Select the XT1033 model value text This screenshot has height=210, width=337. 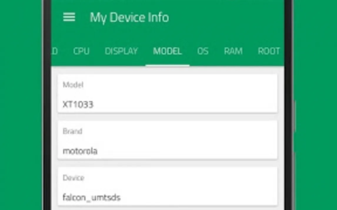click(x=78, y=105)
